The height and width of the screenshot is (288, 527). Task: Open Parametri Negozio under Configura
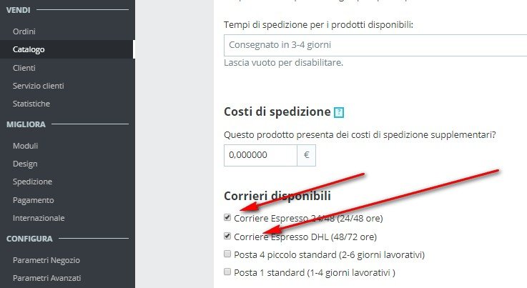(46, 260)
